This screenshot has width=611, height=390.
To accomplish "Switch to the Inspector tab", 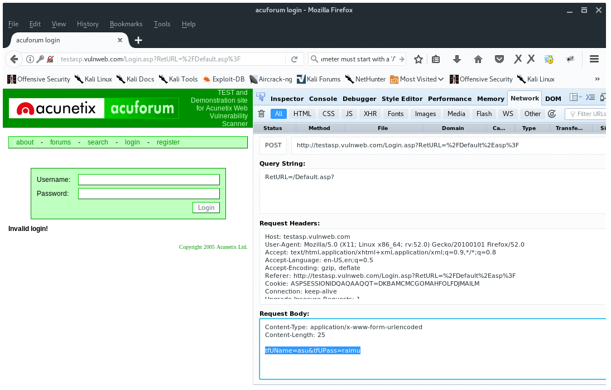I will click(287, 99).
